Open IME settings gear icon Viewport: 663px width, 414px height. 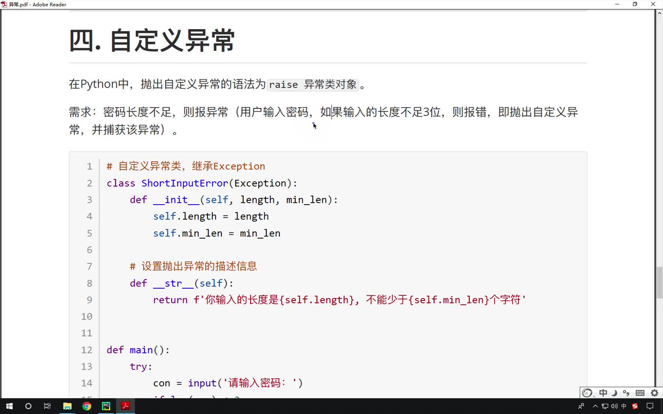(654, 393)
